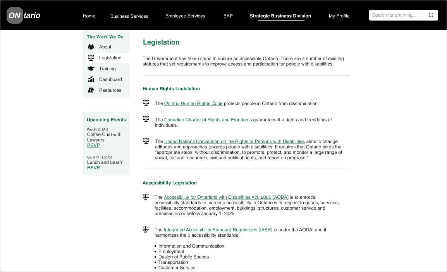Screen dimensions: 447x272
Task: Click the Dashboard bar chart icon
Action: [x=91, y=79]
